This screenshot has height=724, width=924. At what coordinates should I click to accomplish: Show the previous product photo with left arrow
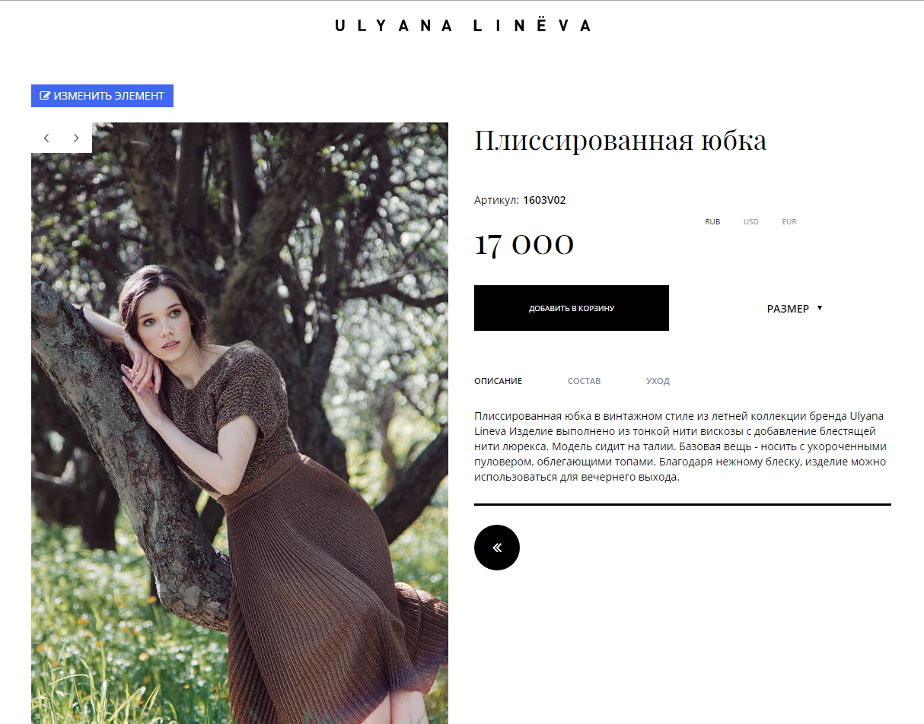point(46,138)
